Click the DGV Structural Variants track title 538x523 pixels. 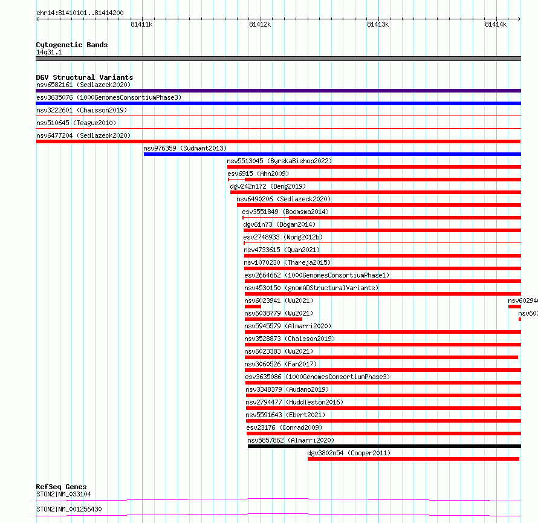point(85,77)
